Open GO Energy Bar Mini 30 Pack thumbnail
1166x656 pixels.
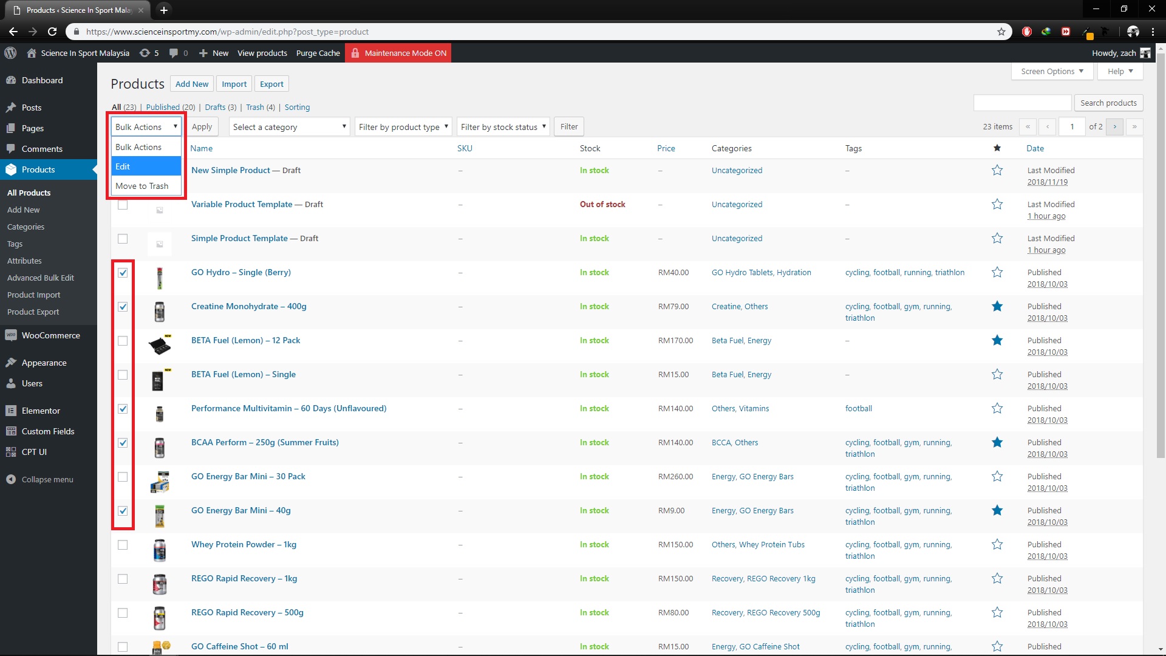coord(160,482)
